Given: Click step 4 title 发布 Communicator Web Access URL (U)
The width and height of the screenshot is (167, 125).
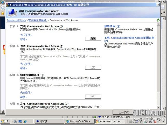Looking at the screenshot, I should pos(44,104).
